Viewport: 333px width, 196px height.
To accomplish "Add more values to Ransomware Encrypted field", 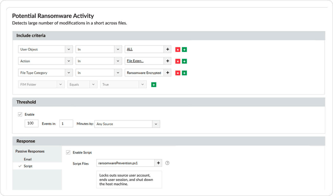I will pos(168,73).
